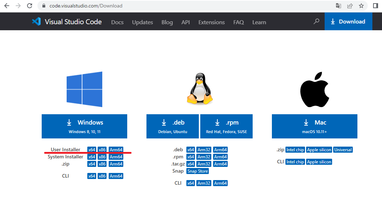Reload the page with the refresh icon
Image resolution: width=382 pixels, height=200 pixels.
(x=30, y=6)
